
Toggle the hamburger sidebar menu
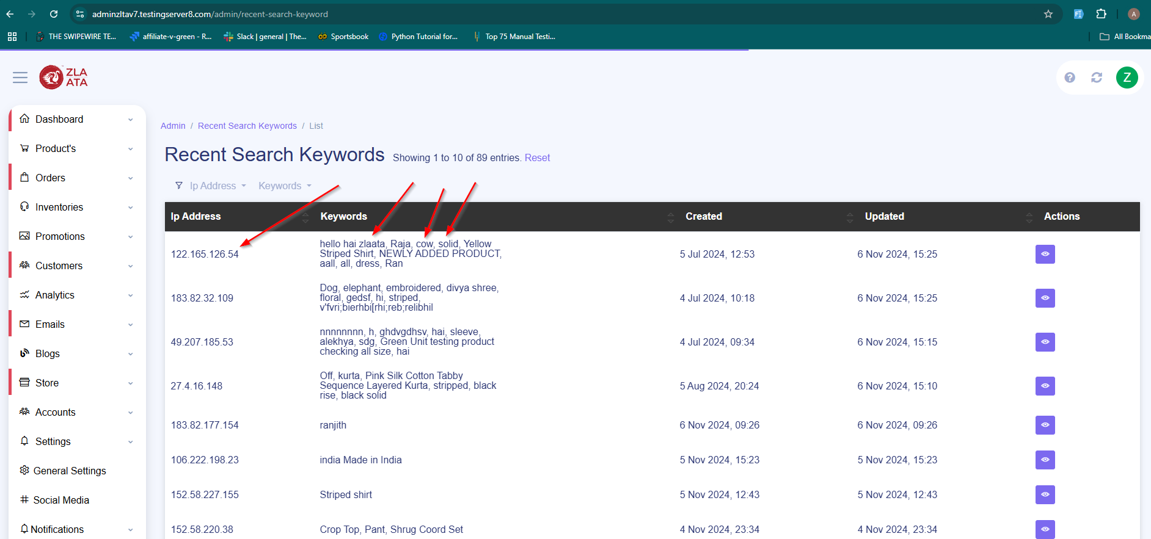click(x=20, y=78)
